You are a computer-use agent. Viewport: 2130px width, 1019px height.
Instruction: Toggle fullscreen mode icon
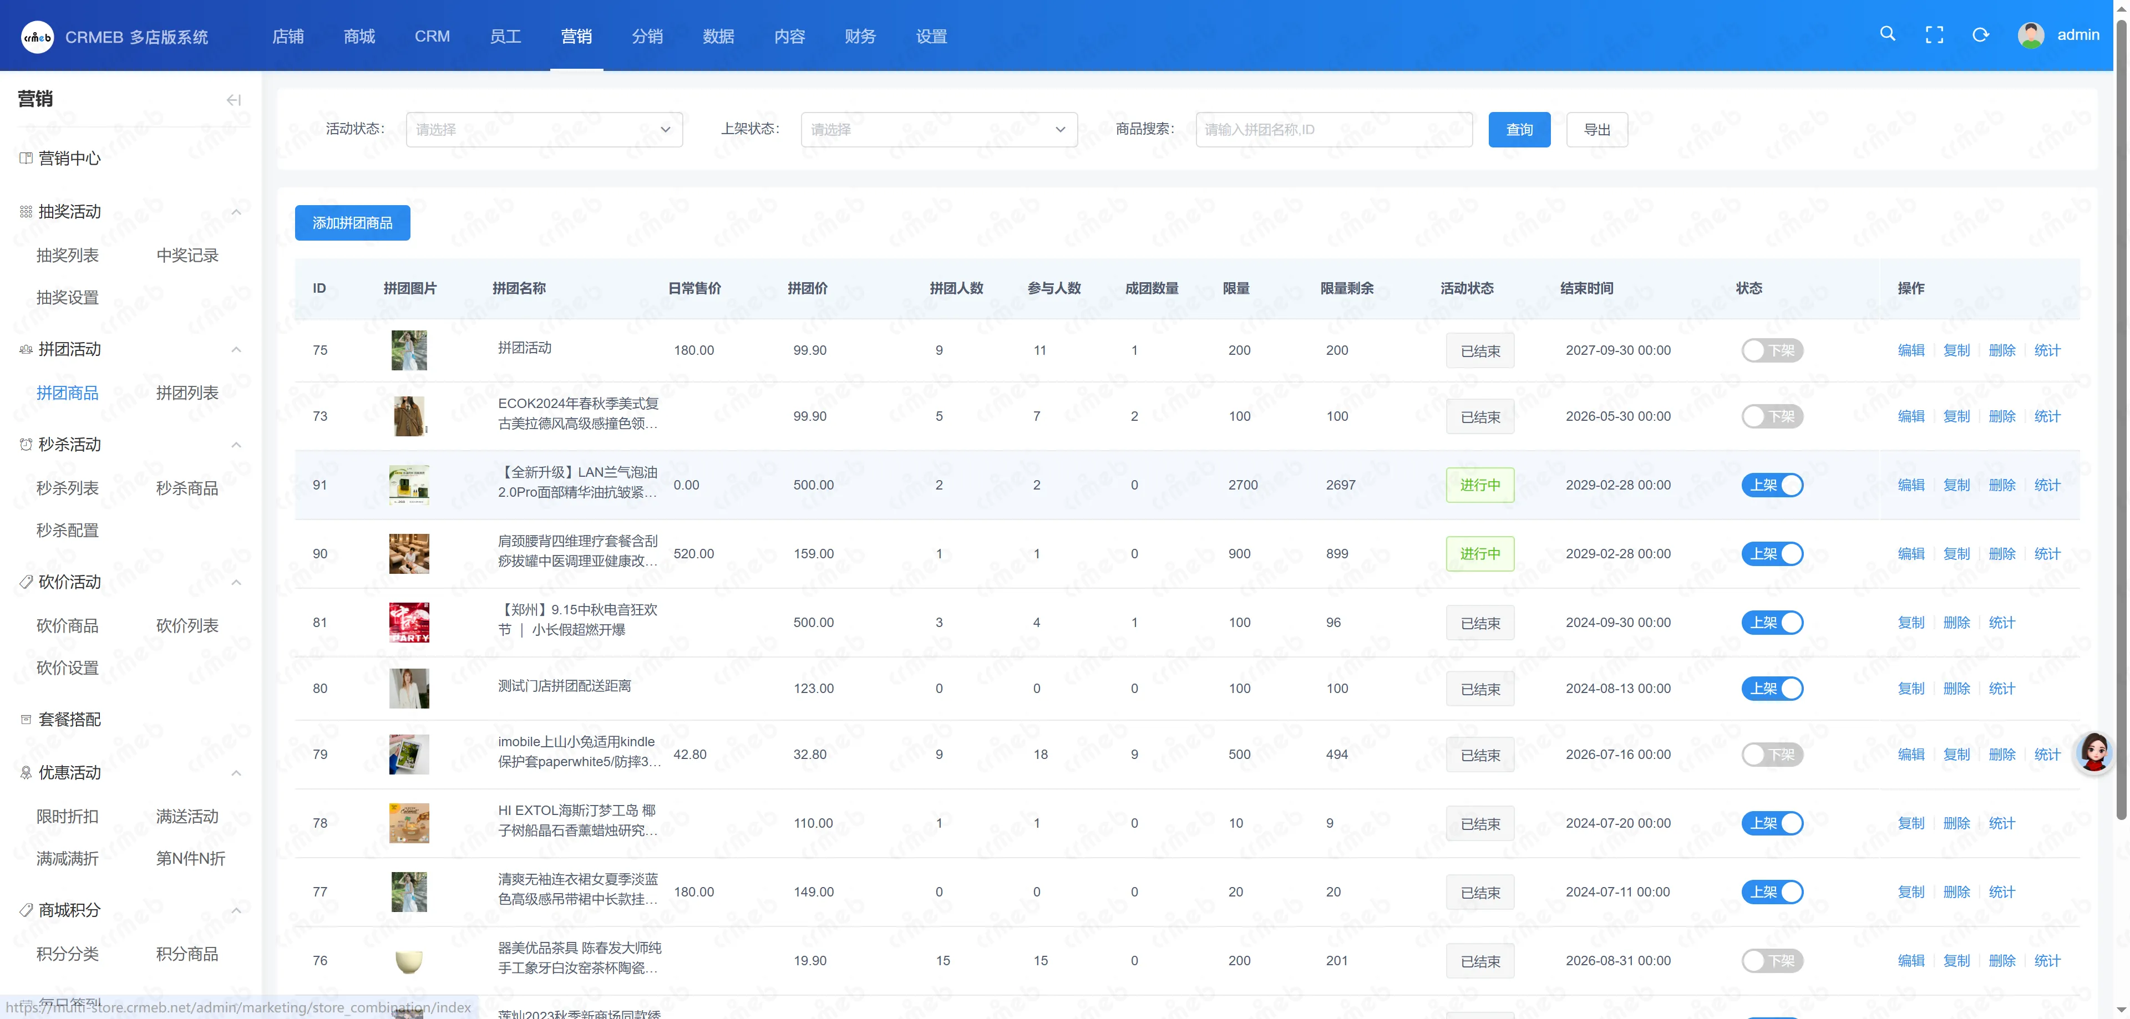tap(1934, 35)
